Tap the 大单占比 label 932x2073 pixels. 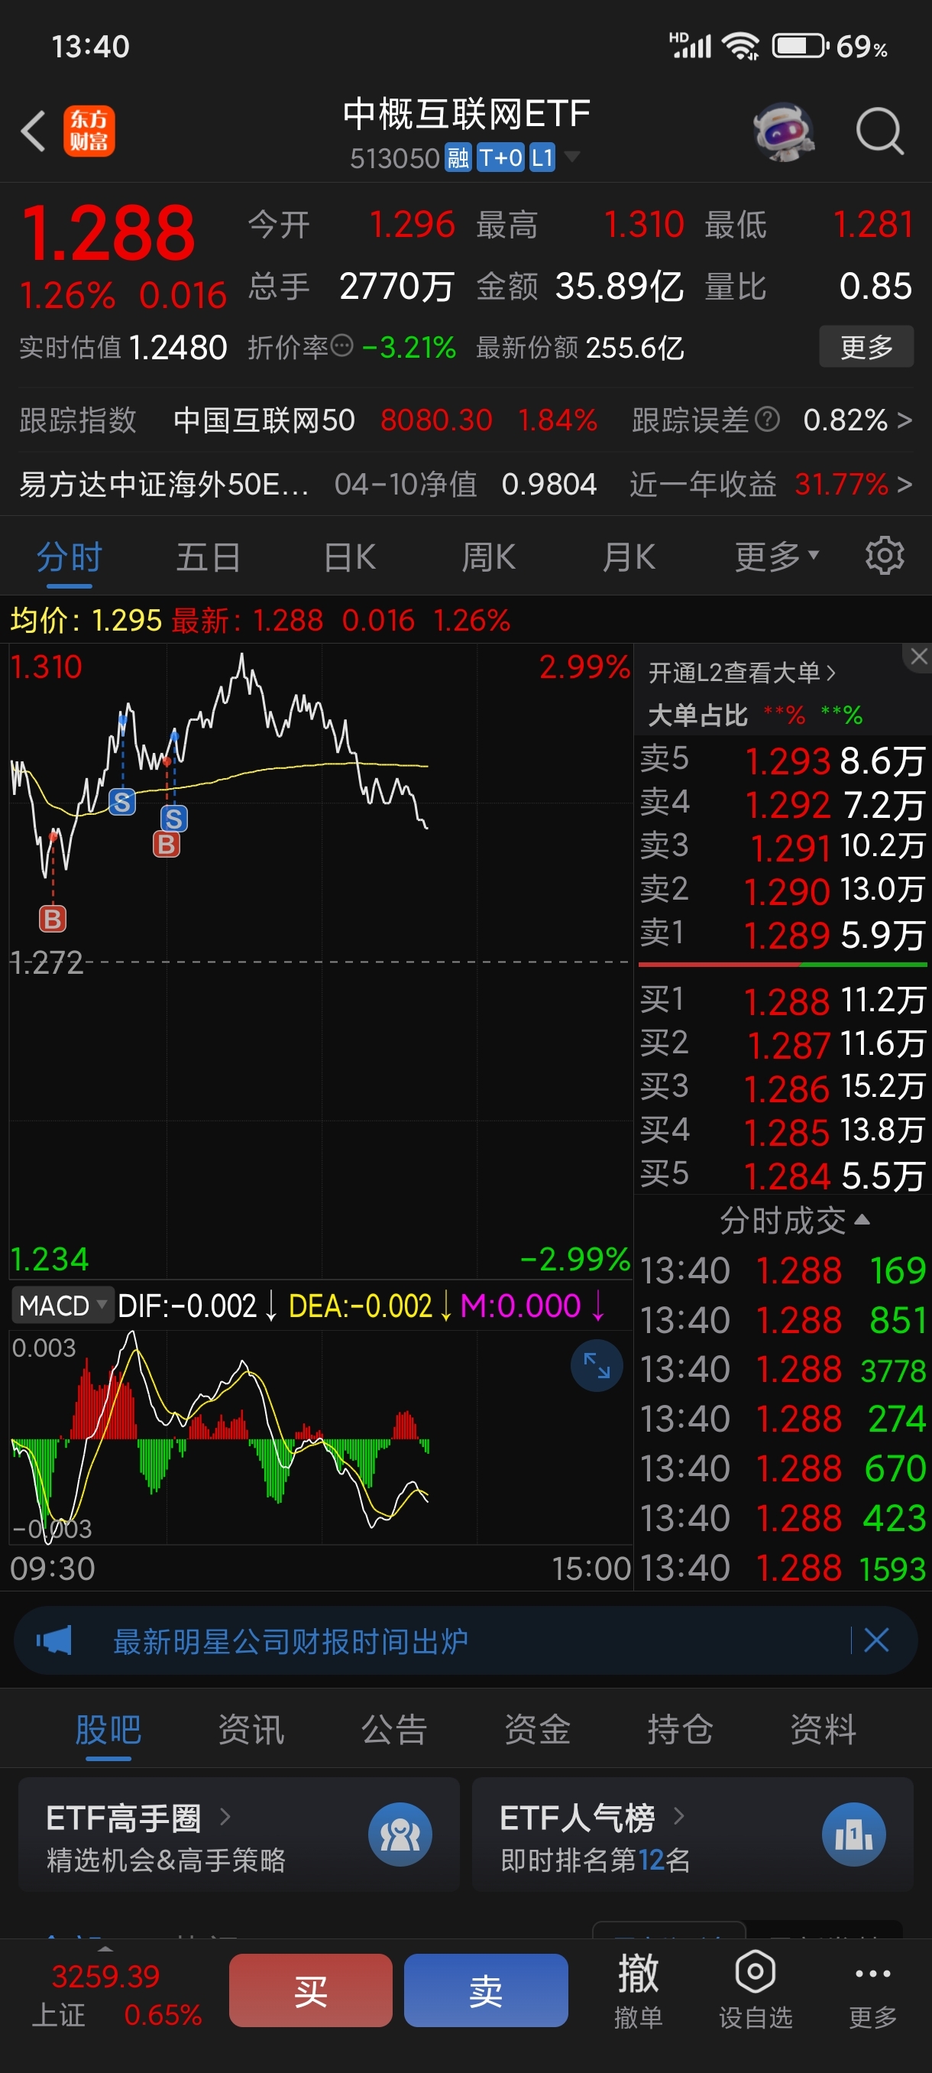(698, 715)
